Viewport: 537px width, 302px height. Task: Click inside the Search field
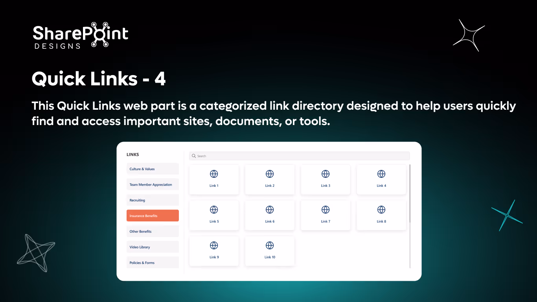click(x=299, y=156)
